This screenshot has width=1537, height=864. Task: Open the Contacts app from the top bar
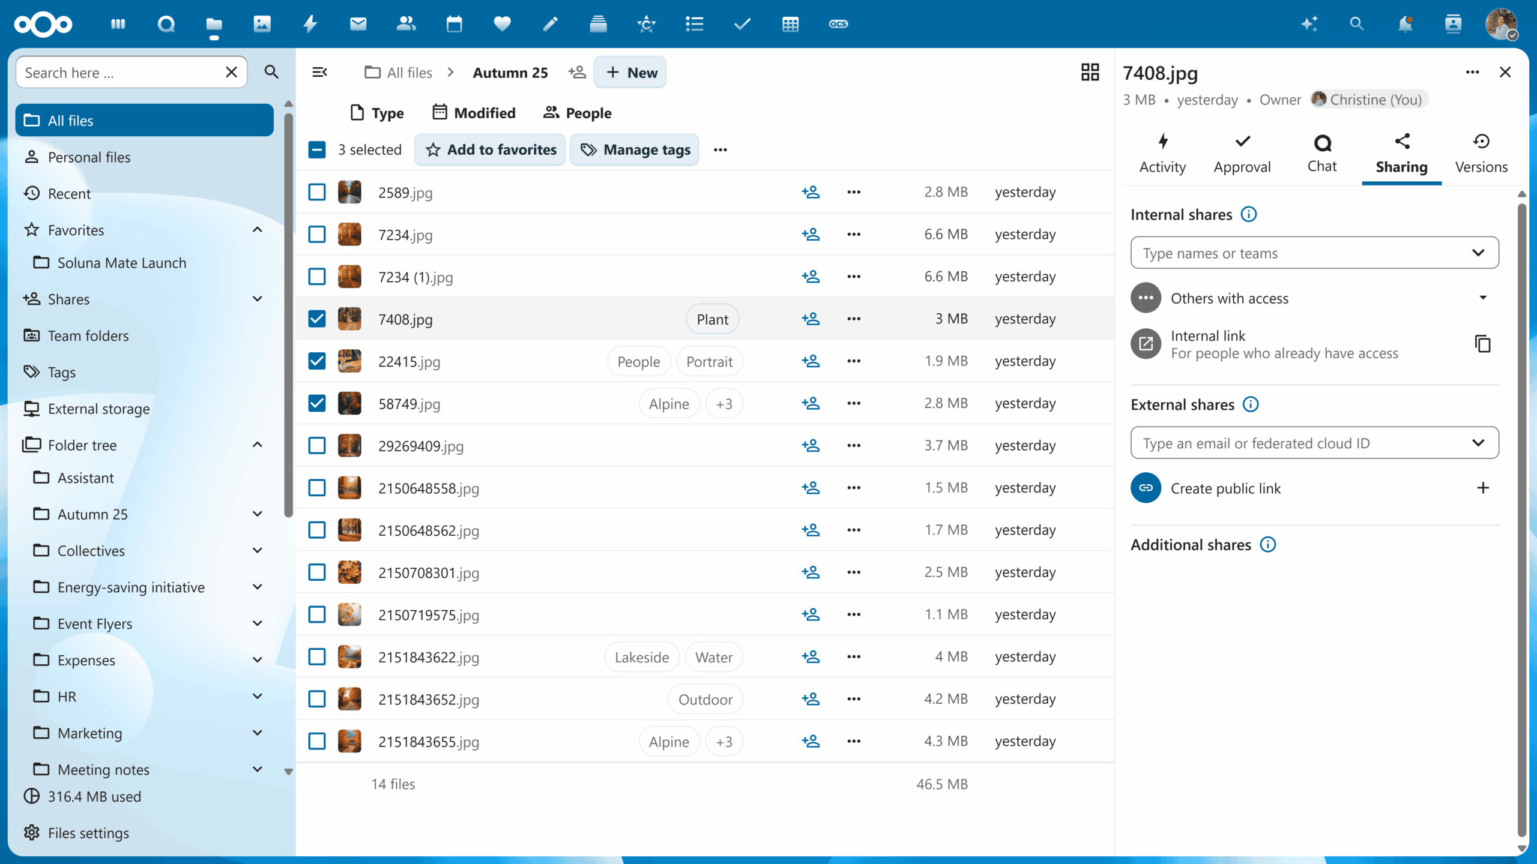click(x=406, y=24)
